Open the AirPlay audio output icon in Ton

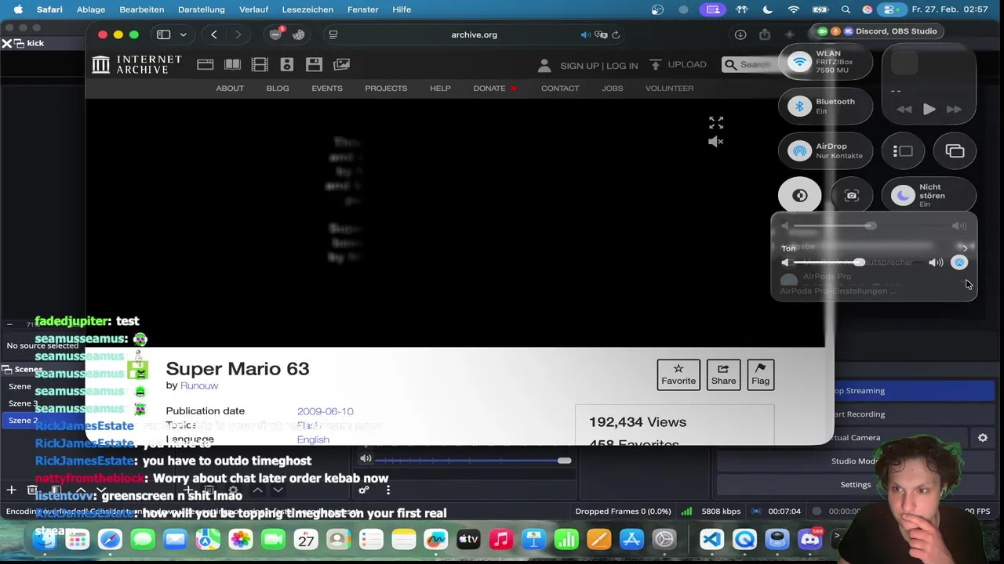click(959, 262)
